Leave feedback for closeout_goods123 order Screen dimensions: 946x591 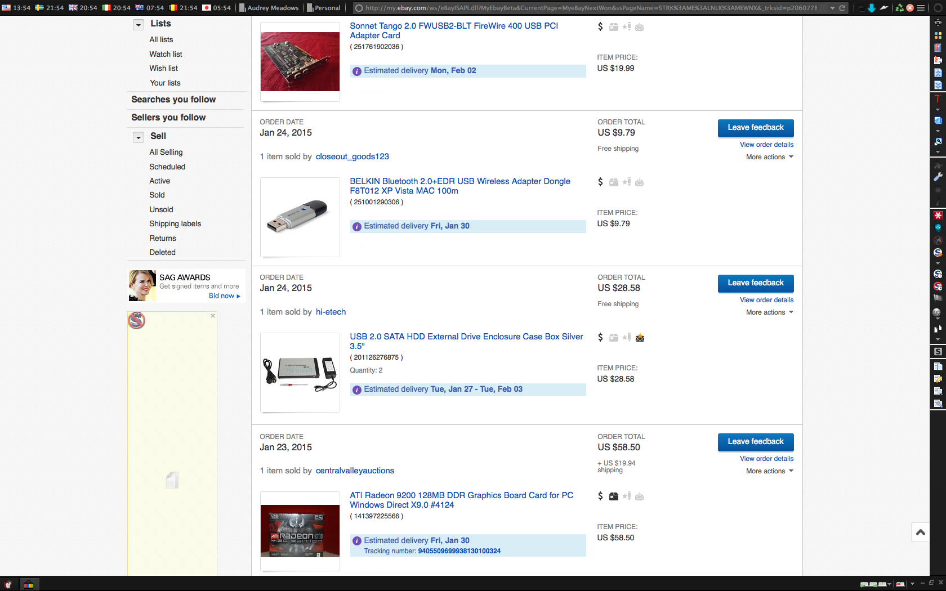pos(756,128)
